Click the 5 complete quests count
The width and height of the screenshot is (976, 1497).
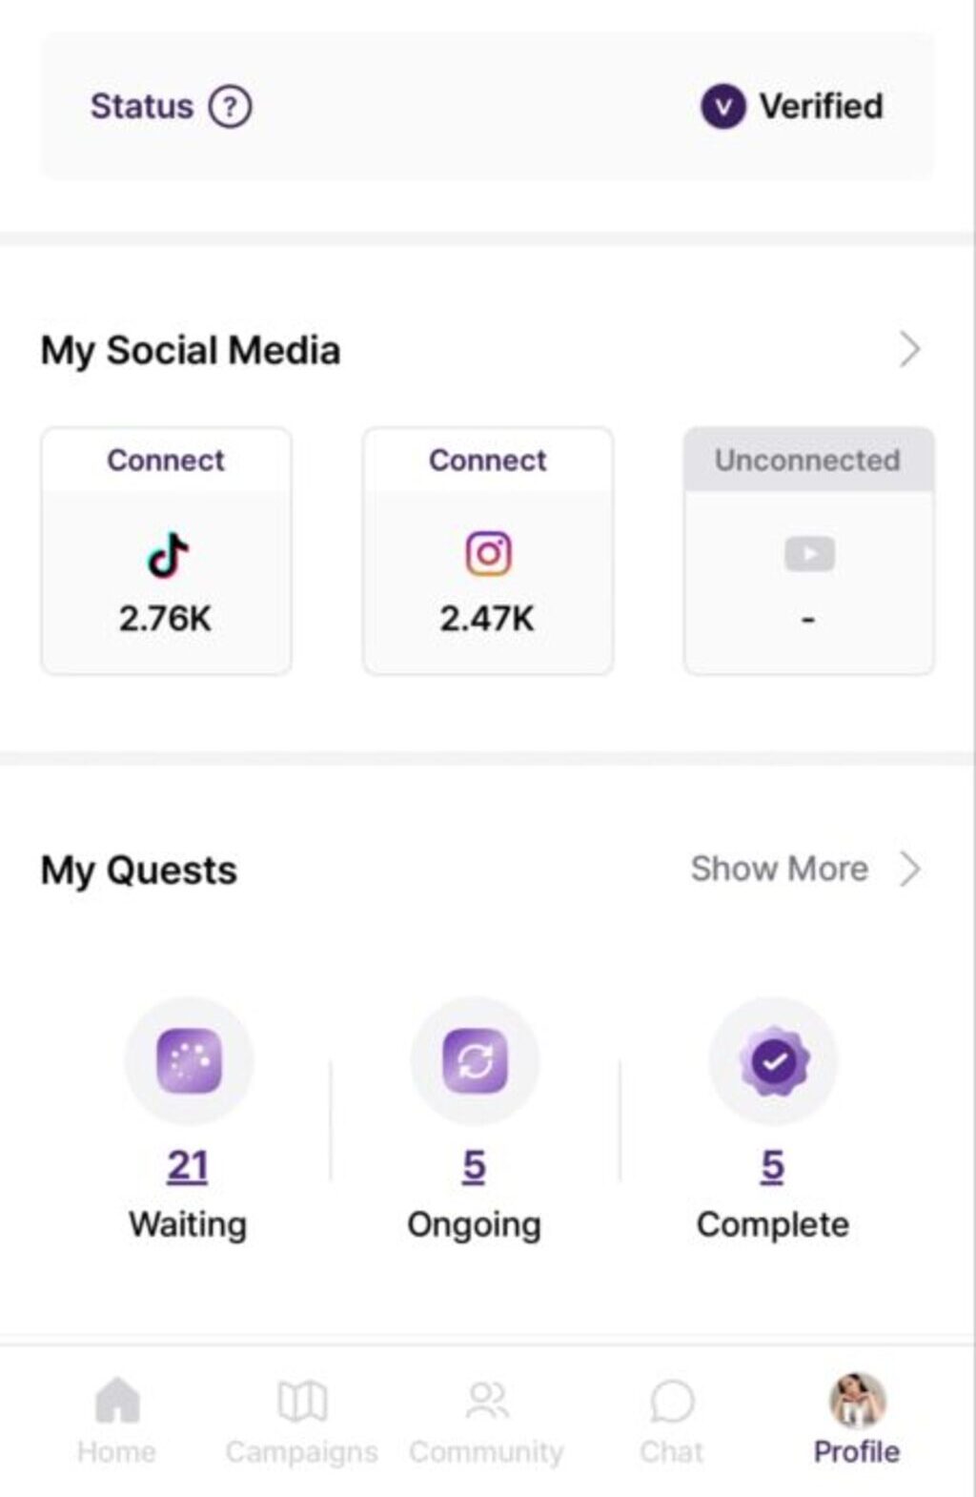(x=773, y=1165)
